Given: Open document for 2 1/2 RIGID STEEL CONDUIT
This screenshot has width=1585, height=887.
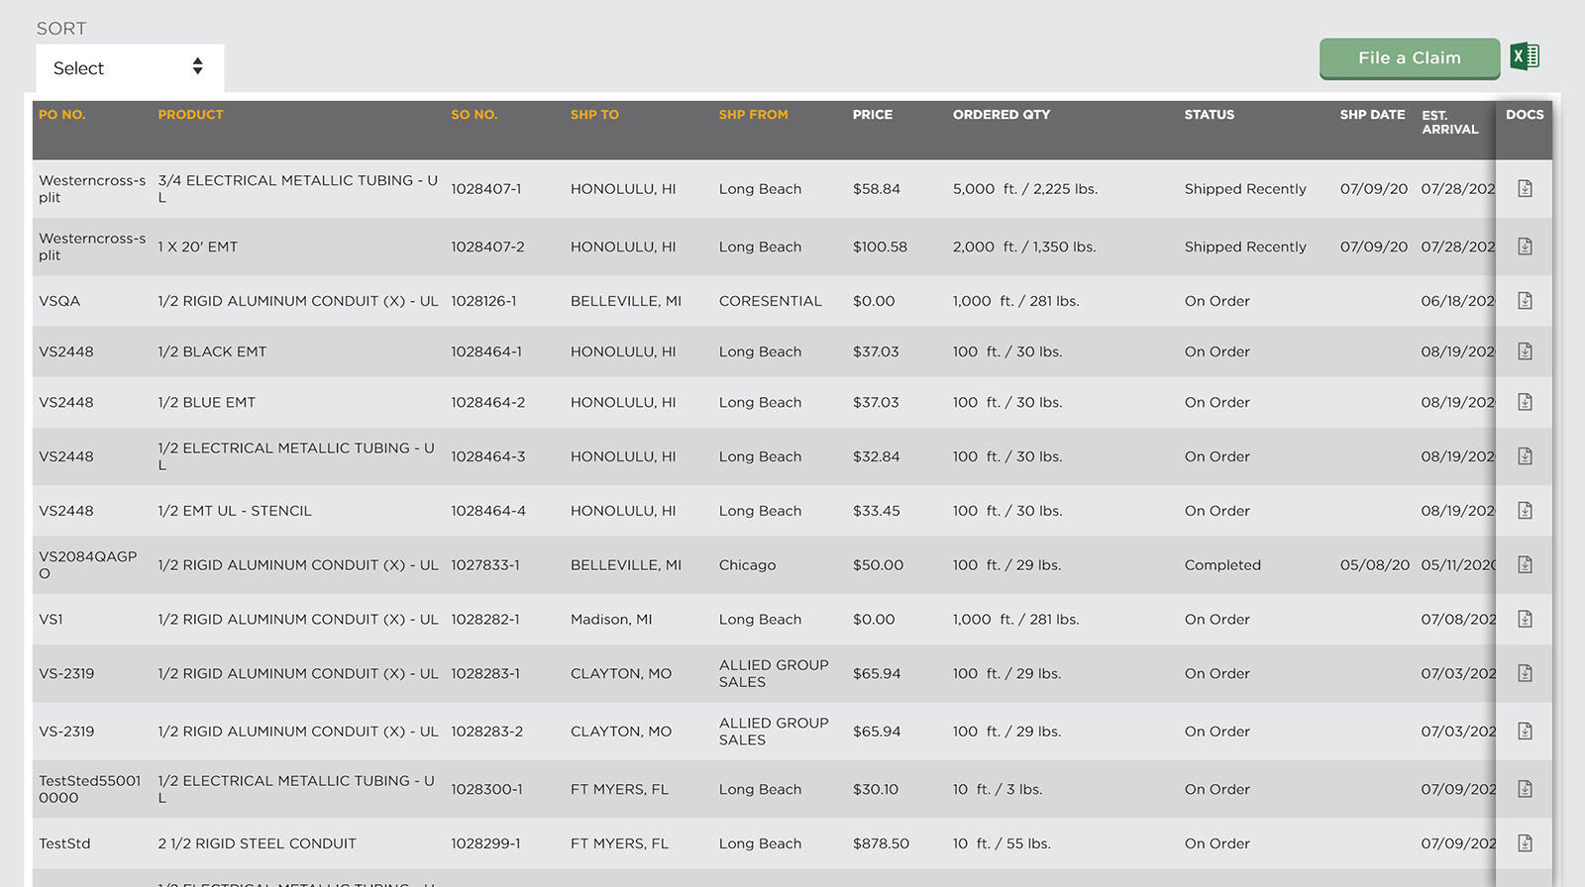Looking at the screenshot, I should [1525, 843].
